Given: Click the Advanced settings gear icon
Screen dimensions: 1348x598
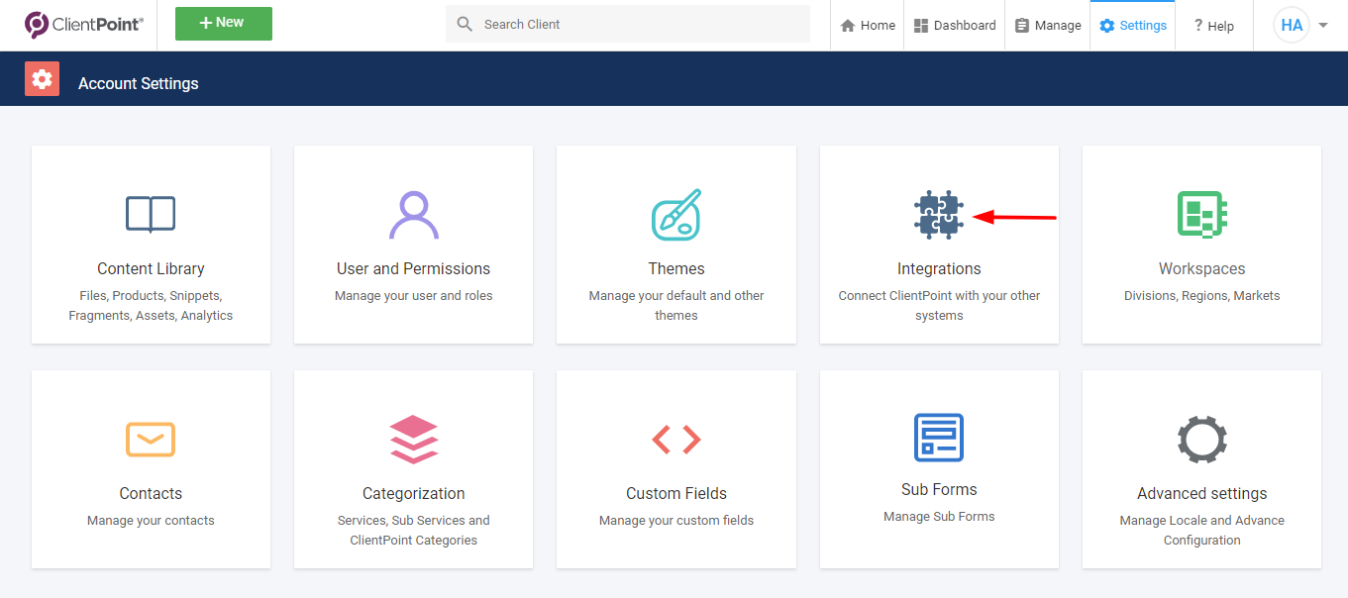Looking at the screenshot, I should [1201, 439].
